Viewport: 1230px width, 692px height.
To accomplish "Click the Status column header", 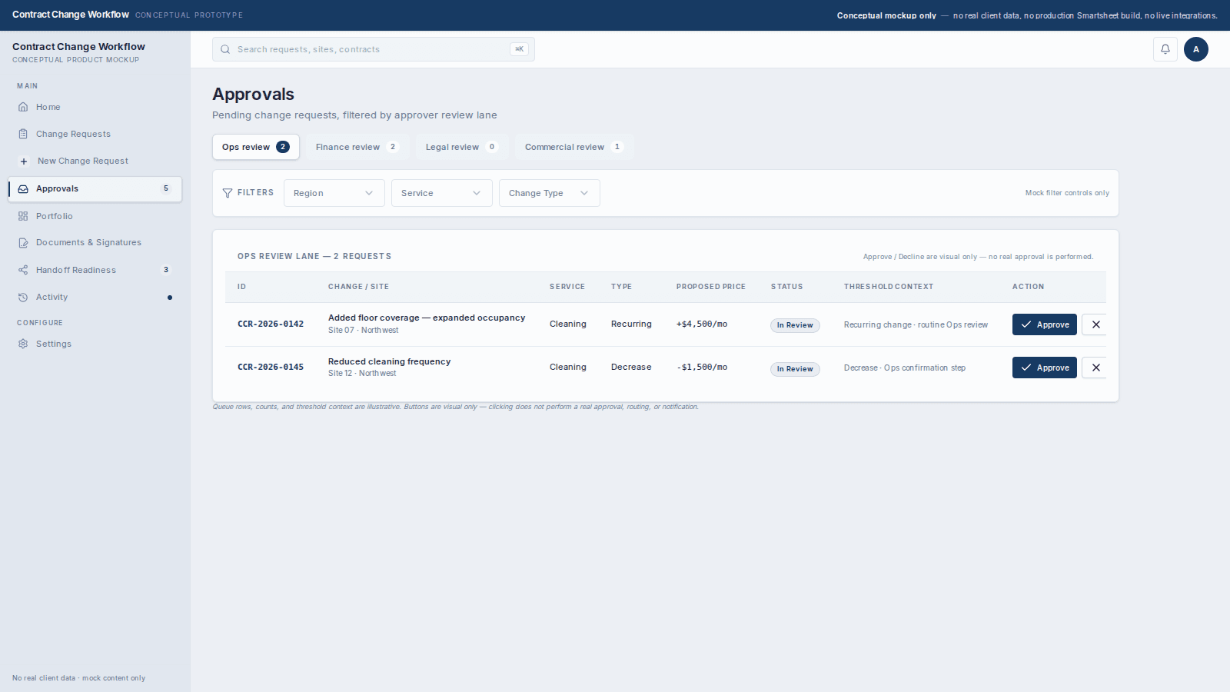I will tap(787, 287).
